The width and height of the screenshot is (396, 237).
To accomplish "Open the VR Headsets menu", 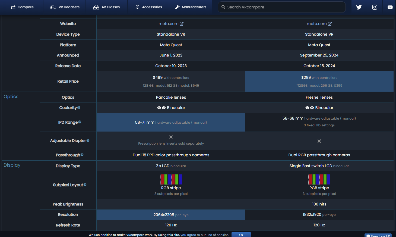I will (x=65, y=7).
